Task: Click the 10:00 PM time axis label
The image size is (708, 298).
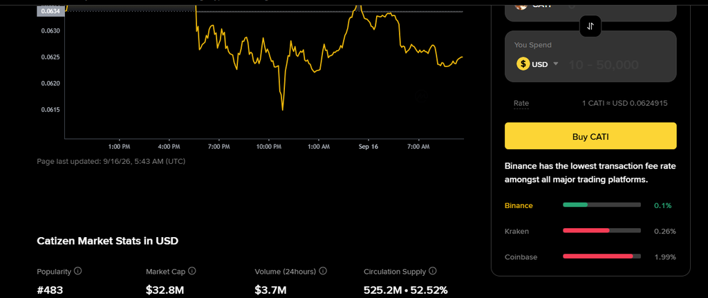Action: click(x=269, y=147)
